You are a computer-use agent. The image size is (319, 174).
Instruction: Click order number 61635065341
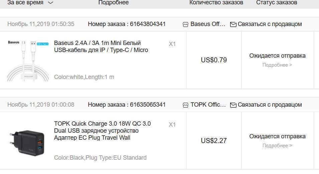pyautogui.click(x=148, y=105)
